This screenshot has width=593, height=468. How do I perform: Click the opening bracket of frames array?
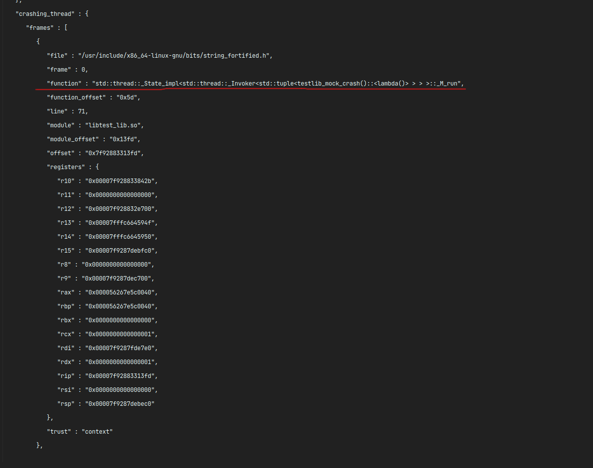click(x=66, y=27)
